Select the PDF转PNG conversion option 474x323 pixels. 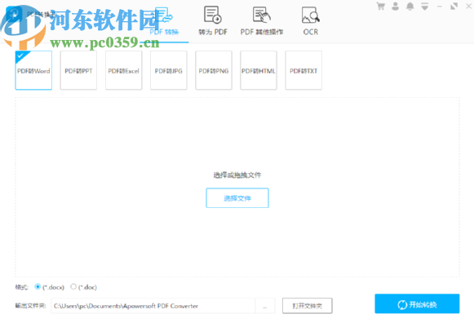point(214,70)
